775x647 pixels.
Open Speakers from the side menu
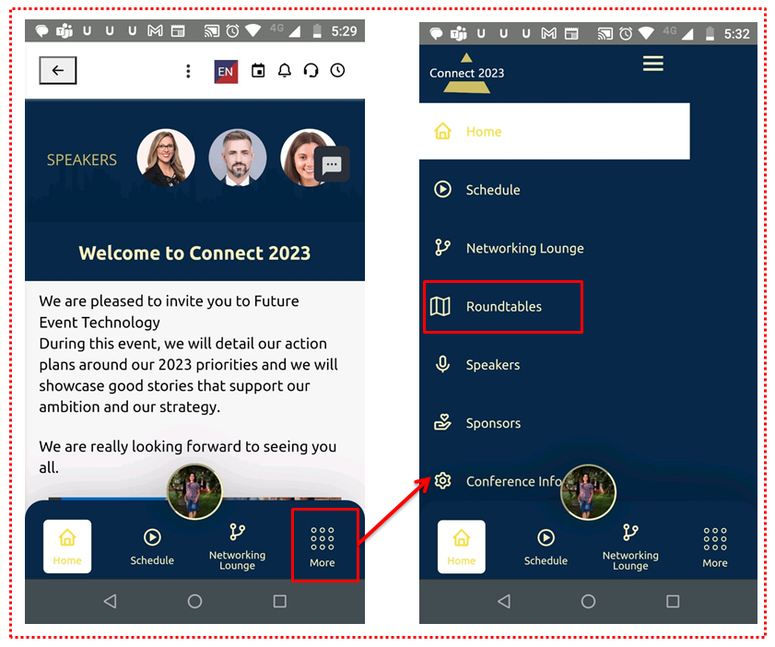coord(492,365)
